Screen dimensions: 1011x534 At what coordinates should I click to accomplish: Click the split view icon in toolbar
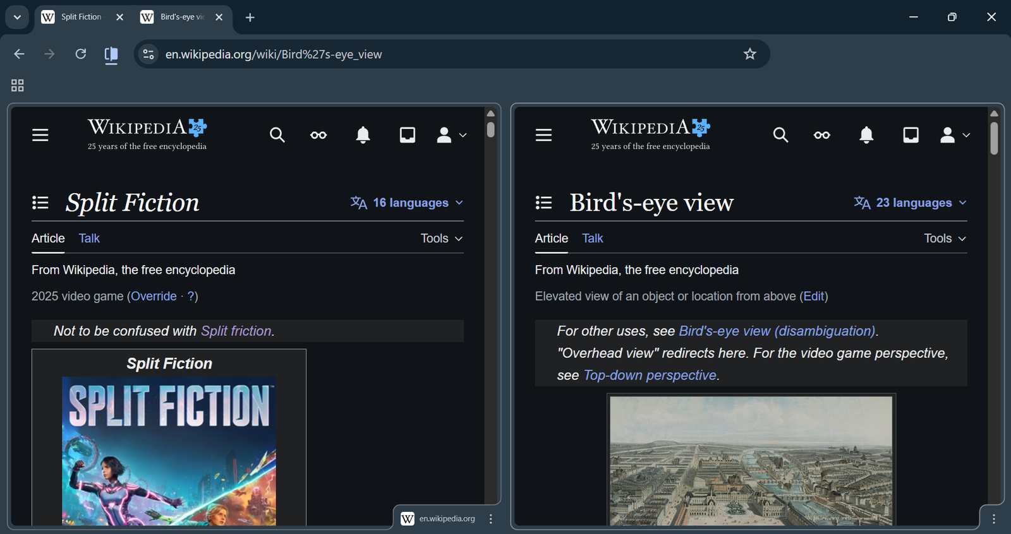pyautogui.click(x=111, y=55)
